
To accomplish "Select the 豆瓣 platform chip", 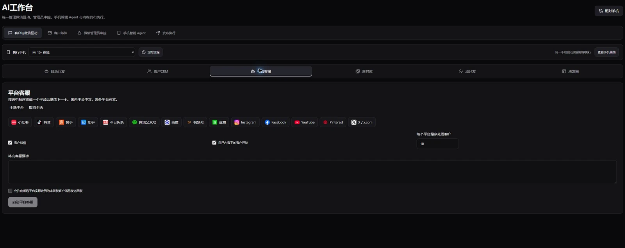I will pos(219,122).
